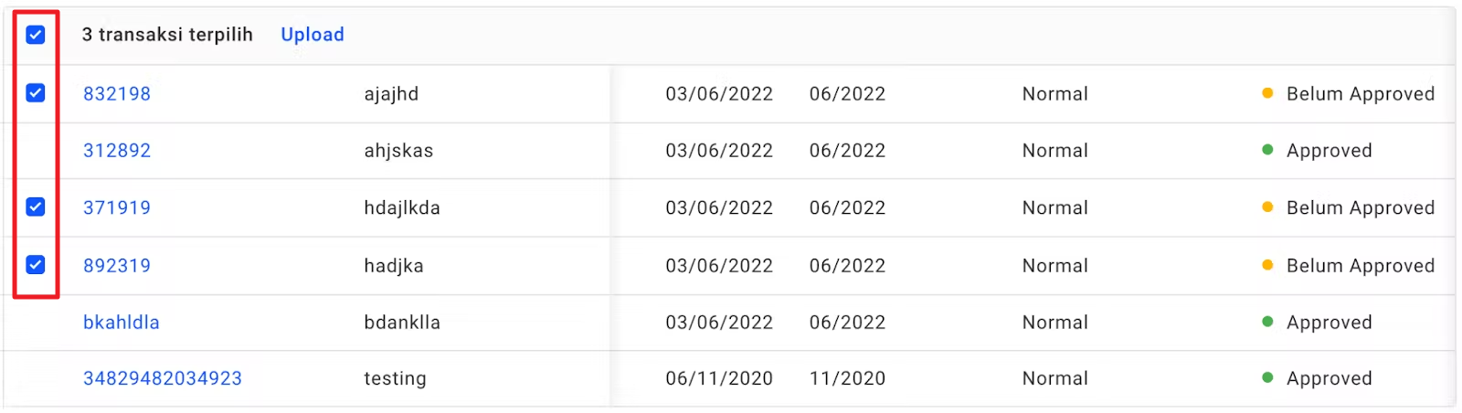This screenshot has height=413, width=1462.
Task: Toggle the select-all checkbox in header
Action: coord(36,35)
